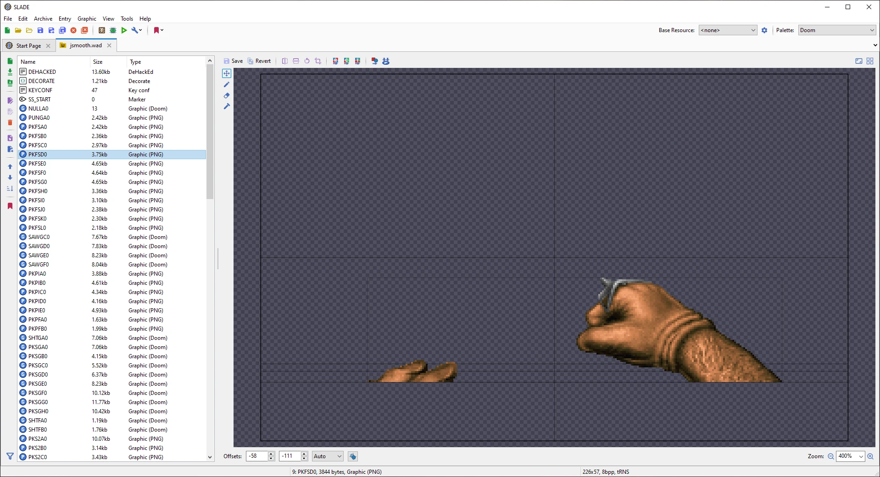The height and width of the screenshot is (477, 880).
Task: Click the Sort entries icon in sidebar
Action: 10,189
